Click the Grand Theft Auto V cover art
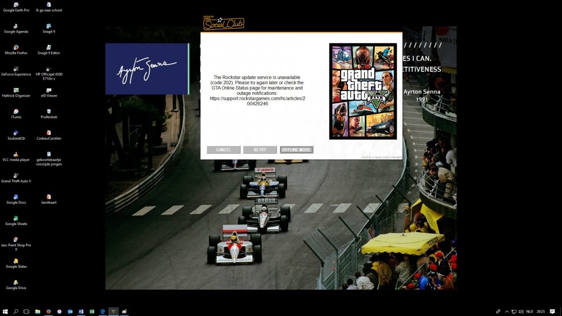Viewport: 562px width, 316px height. [x=362, y=91]
